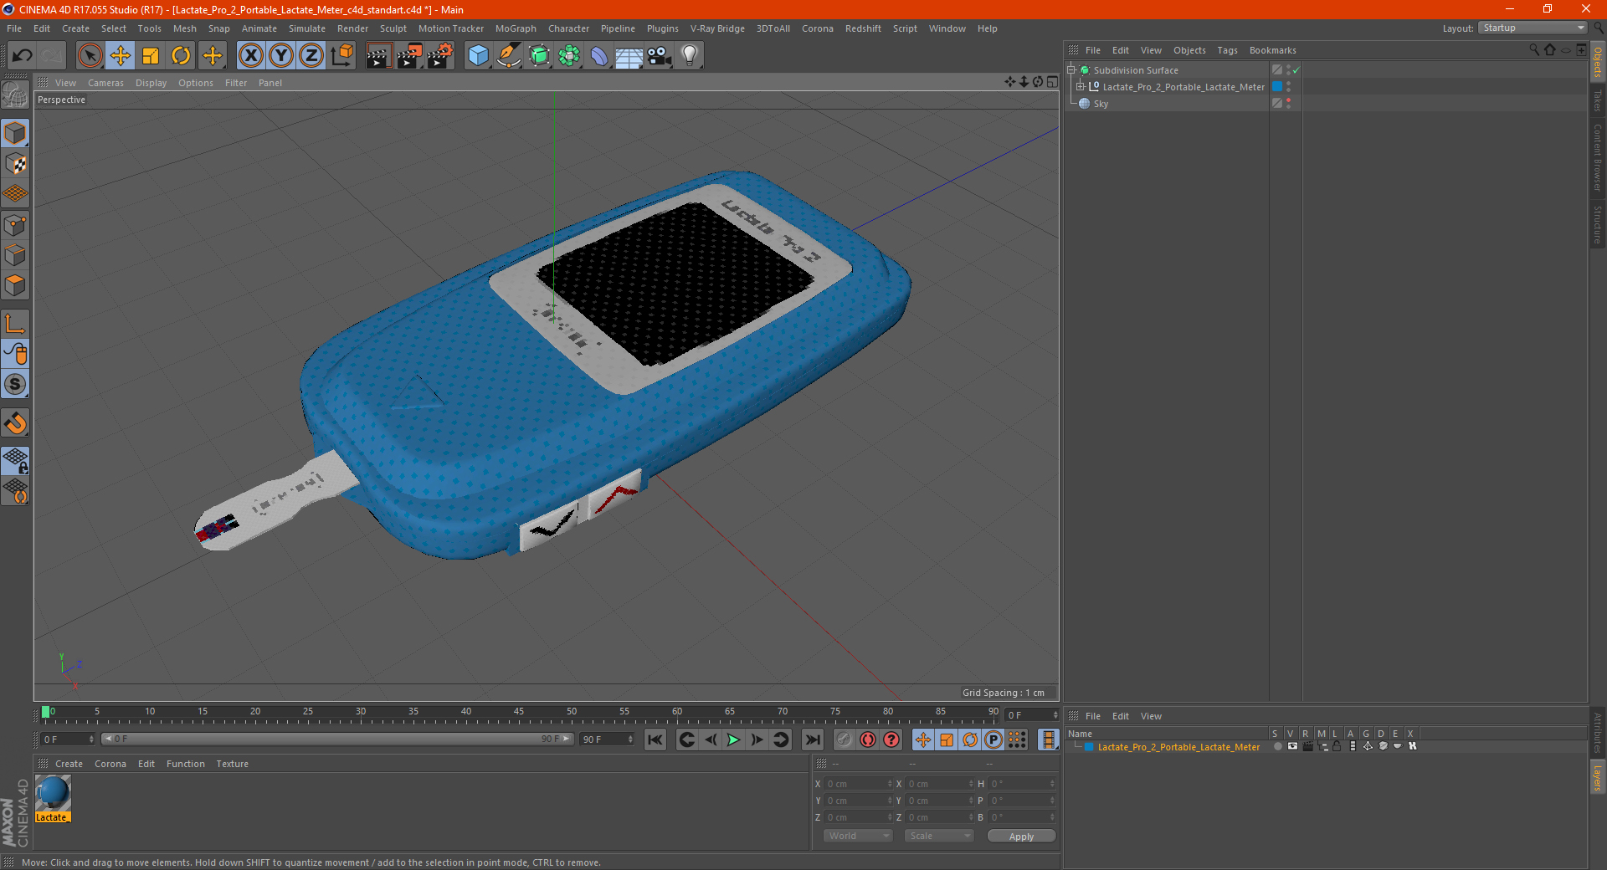Image resolution: width=1607 pixels, height=870 pixels.
Task: Render active view with the clapperboard icon
Action: [x=378, y=56]
